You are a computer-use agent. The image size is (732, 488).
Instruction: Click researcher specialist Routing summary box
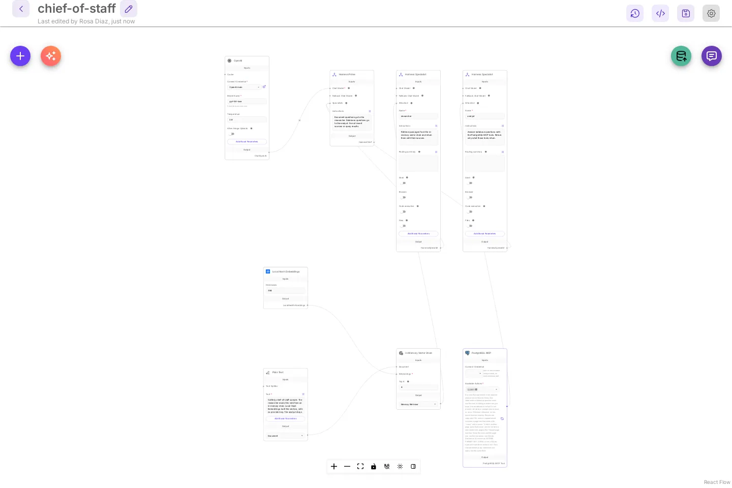[418, 163]
